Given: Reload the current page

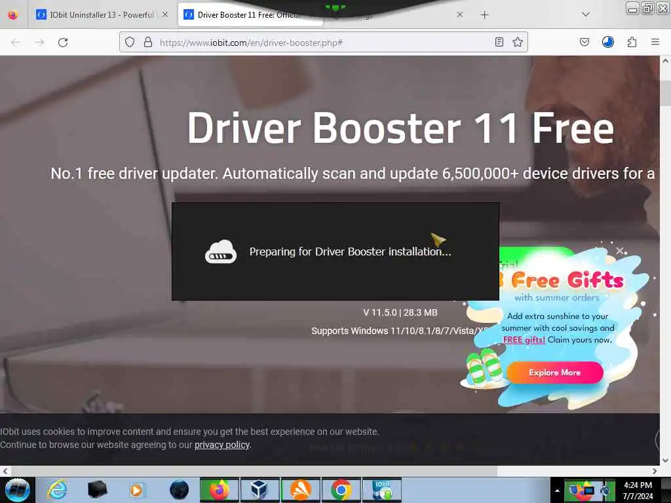Looking at the screenshot, I should (63, 43).
